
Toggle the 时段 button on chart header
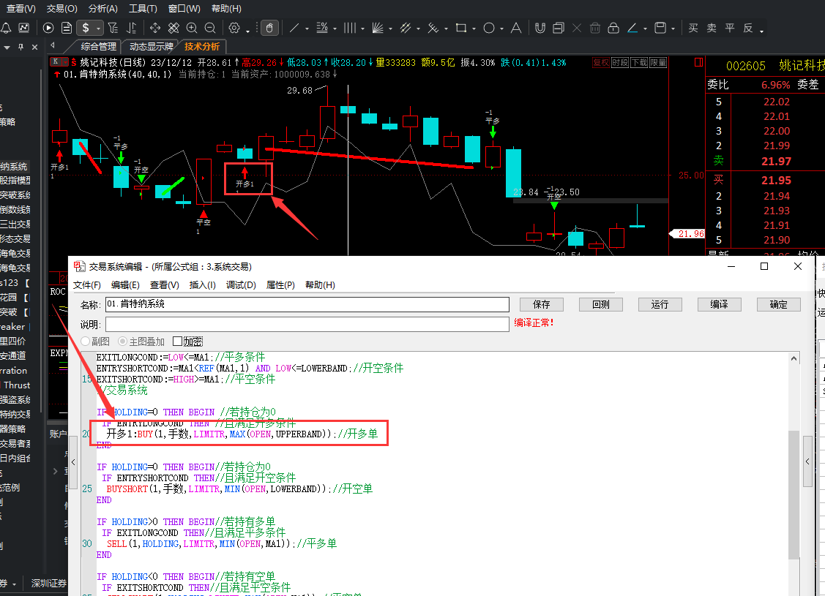point(620,63)
